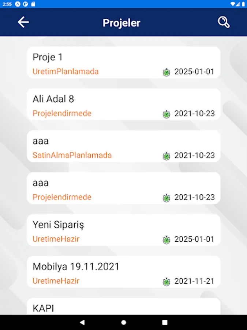This screenshot has width=247, height=330.
Task: Tap the Android home circle button
Action: coord(124,322)
